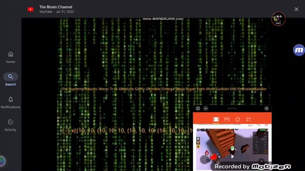Open Mobizen settings gear tab
The height and width of the screenshot is (171, 305).
coord(238,119)
